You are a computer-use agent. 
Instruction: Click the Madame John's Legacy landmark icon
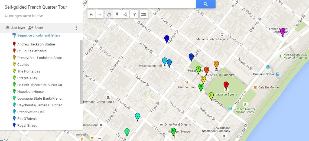pos(223,35)
